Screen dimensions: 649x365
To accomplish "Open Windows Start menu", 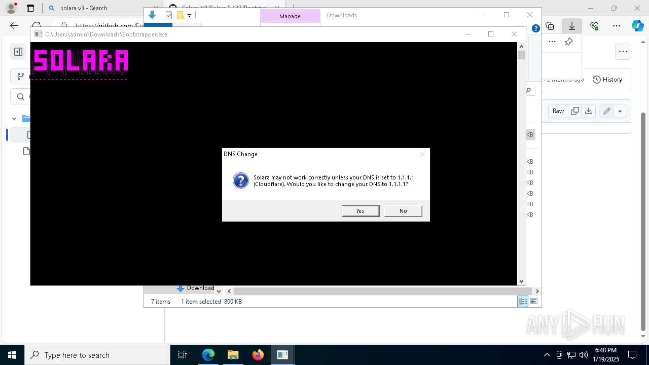I will [x=12, y=355].
